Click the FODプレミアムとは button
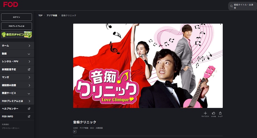257x138 pixels. [17, 26]
